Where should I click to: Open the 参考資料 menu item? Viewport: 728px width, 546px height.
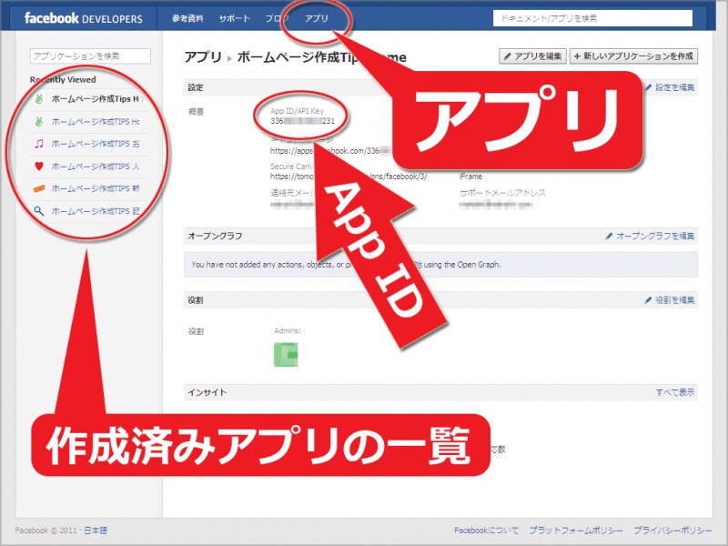click(187, 18)
